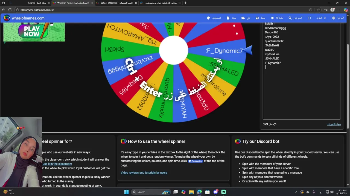This screenshot has height=196, width=350.
Task: Spin the wheel by clicking its center
Action: point(174,51)
